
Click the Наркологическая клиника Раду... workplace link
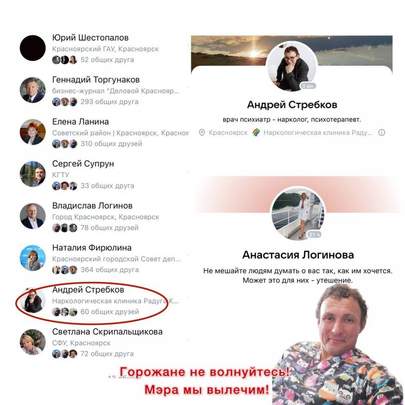[318, 133]
